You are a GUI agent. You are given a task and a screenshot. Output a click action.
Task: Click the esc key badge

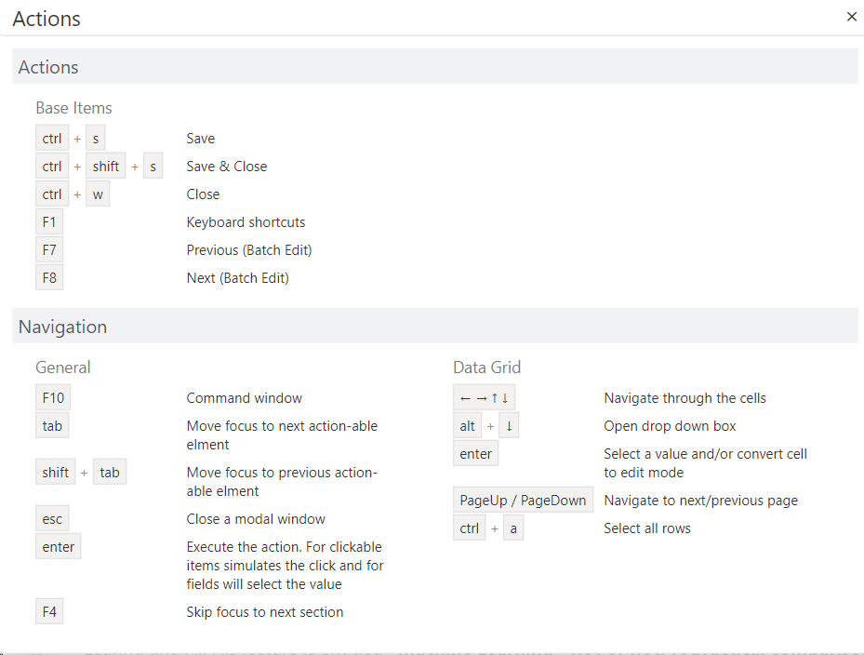pyautogui.click(x=52, y=519)
